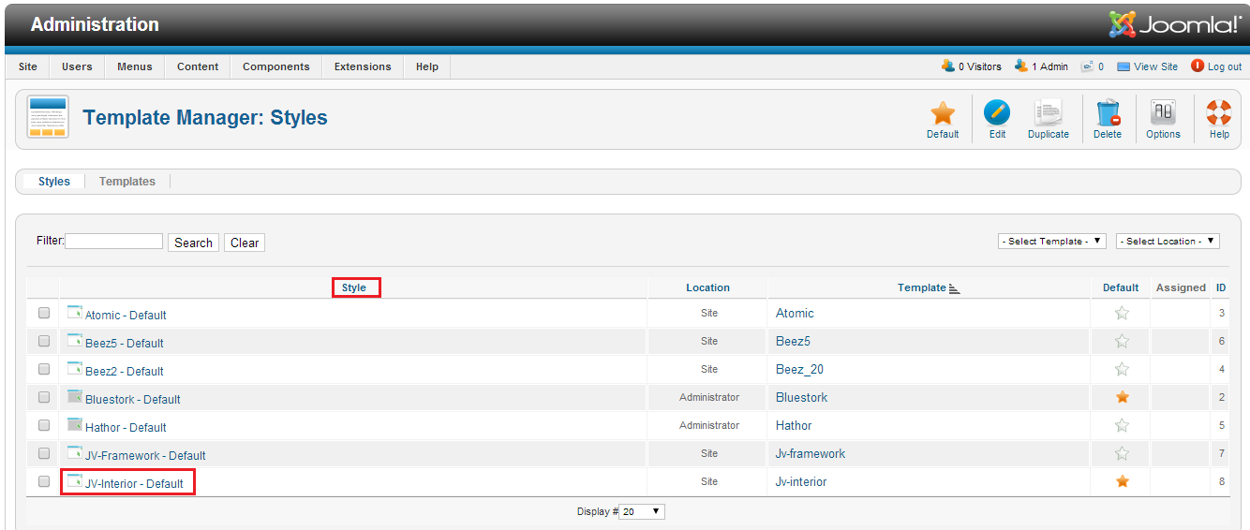1250x530 pixels.
Task: Open the JV-Interior - Default style link
Action: coord(134,484)
